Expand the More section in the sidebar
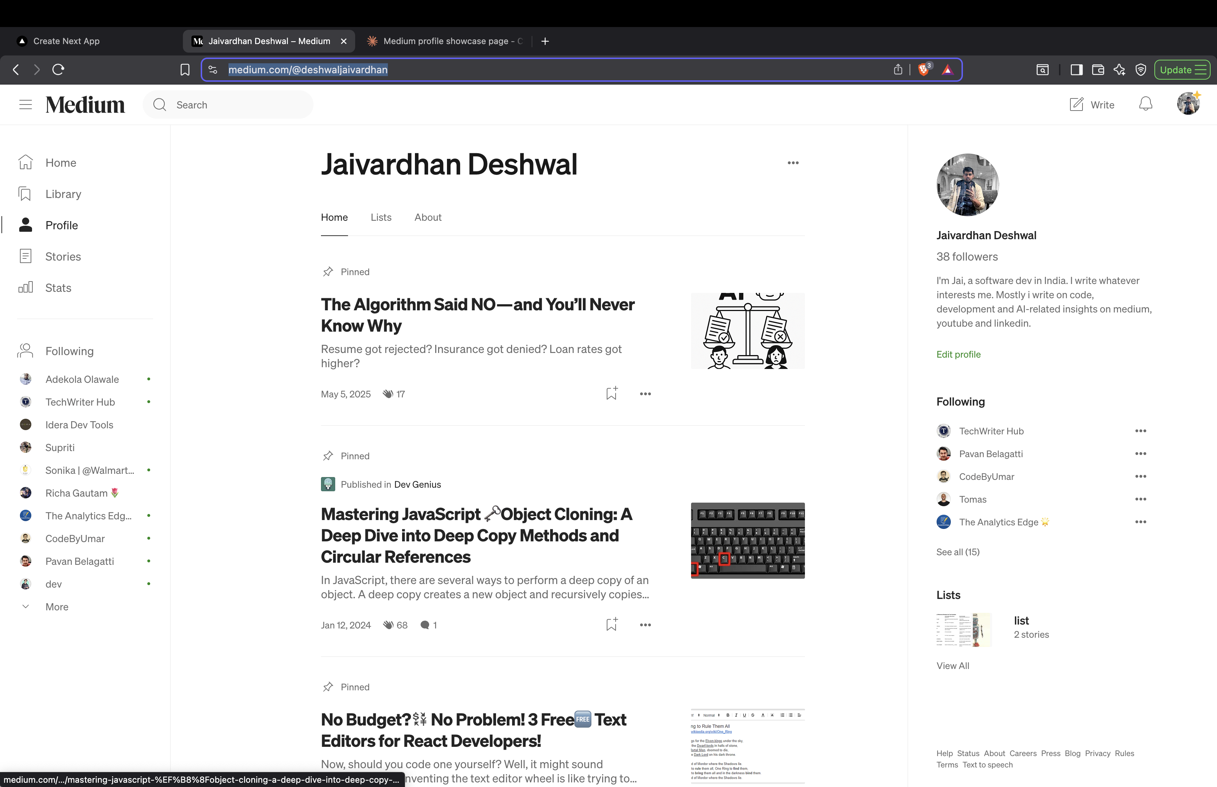Image resolution: width=1217 pixels, height=787 pixels. pyautogui.click(x=56, y=607)
